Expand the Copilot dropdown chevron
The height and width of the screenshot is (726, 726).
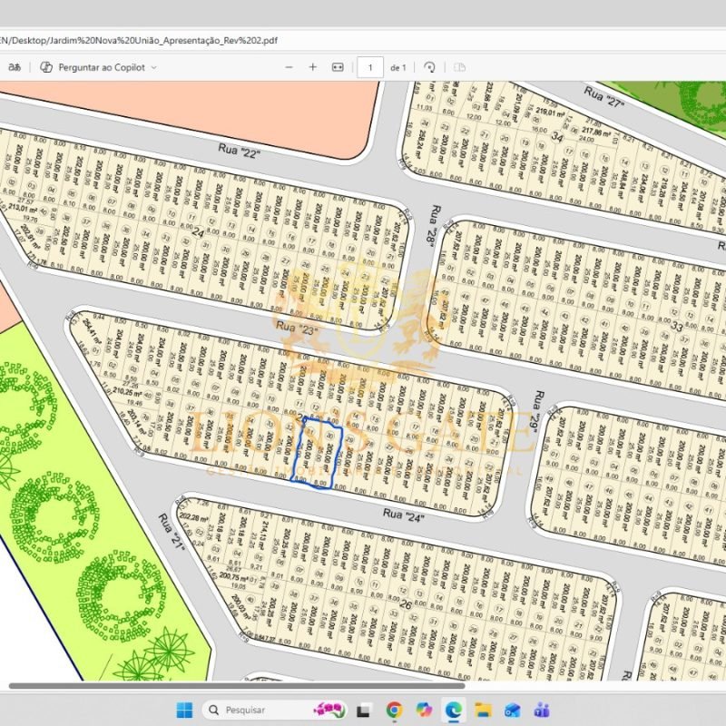point(153,67)
